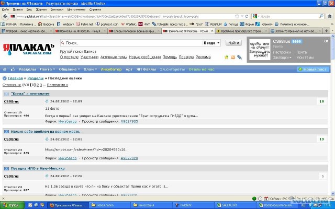Open the Правка menu
The width and height of the screenshot is (335, 209).
tap(17, 9)
